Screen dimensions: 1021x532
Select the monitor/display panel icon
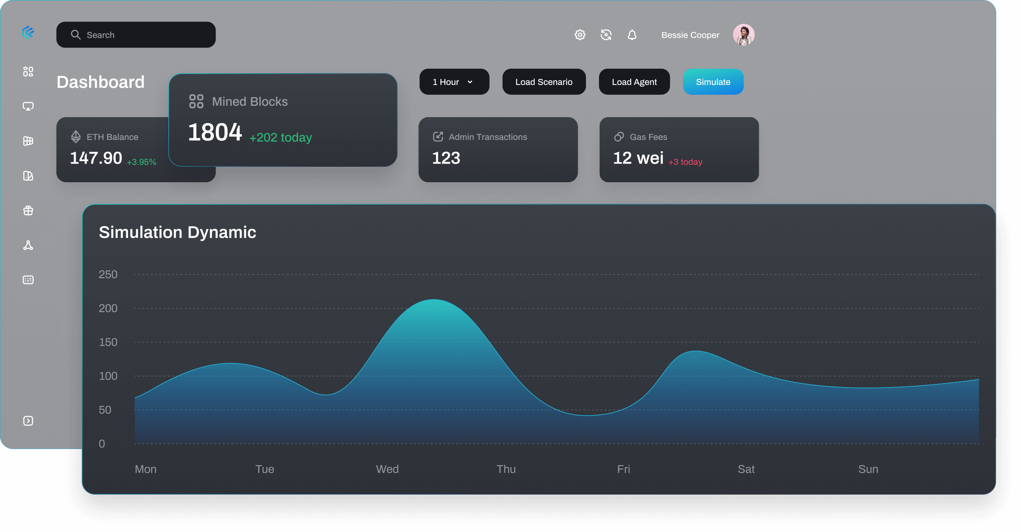click(28, 106)
